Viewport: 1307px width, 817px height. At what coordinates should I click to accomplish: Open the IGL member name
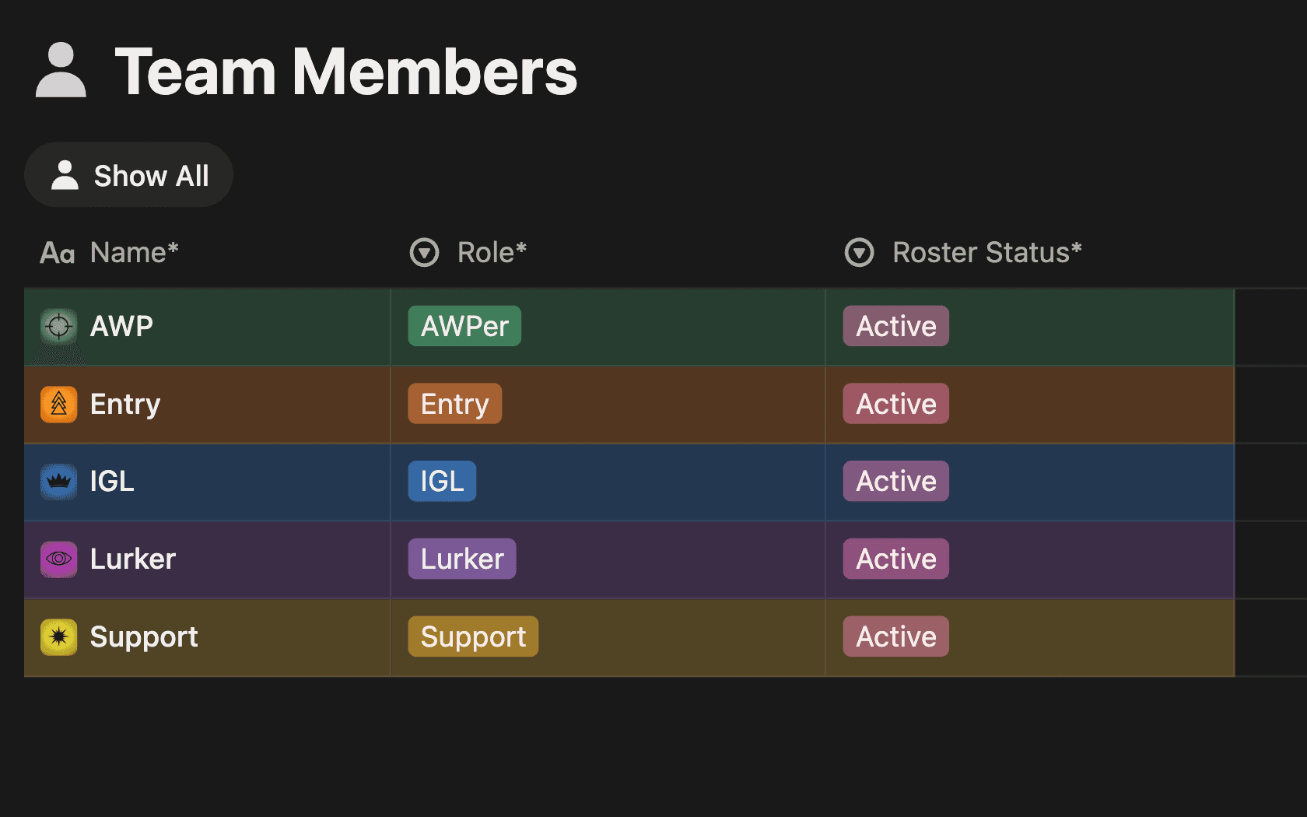[x=112, y=481]
